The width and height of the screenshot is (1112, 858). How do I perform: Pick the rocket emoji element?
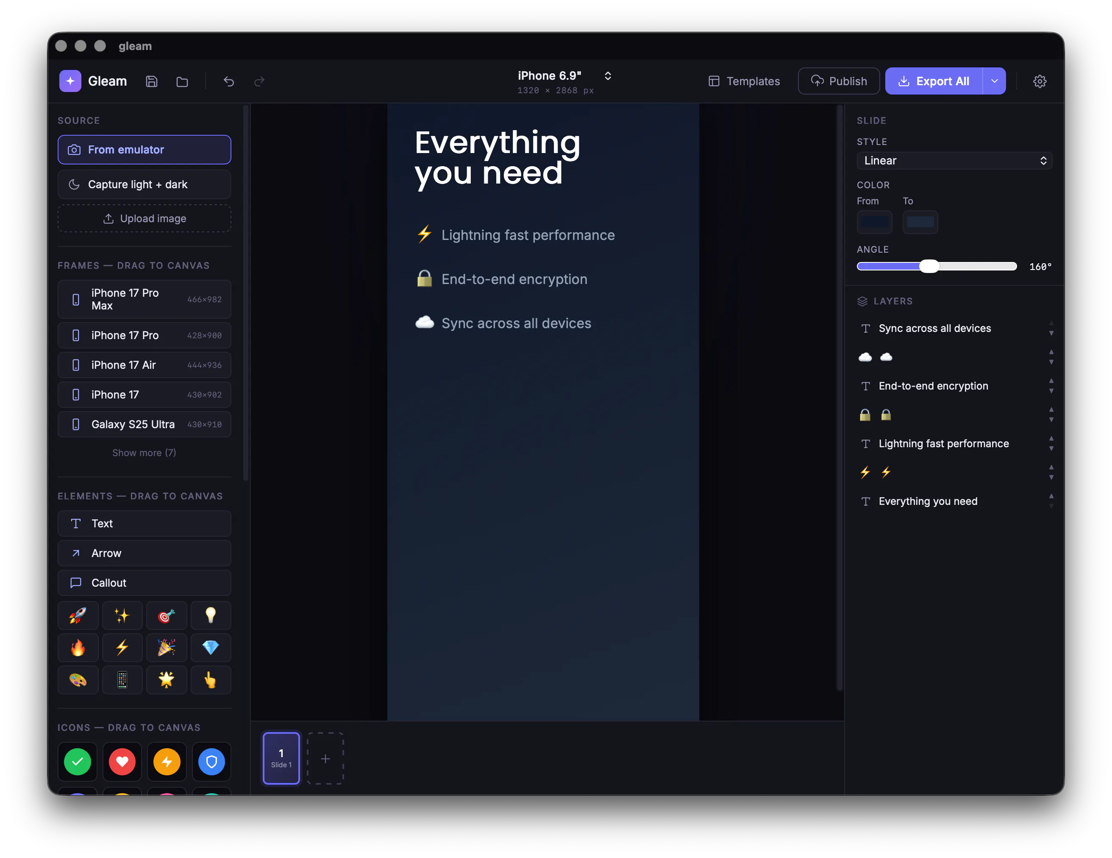click(x=78, y=616)
